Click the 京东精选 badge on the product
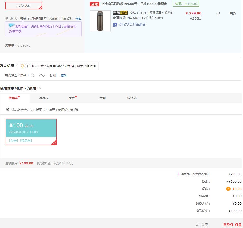The image size is (243, 228). pos(120,13)
